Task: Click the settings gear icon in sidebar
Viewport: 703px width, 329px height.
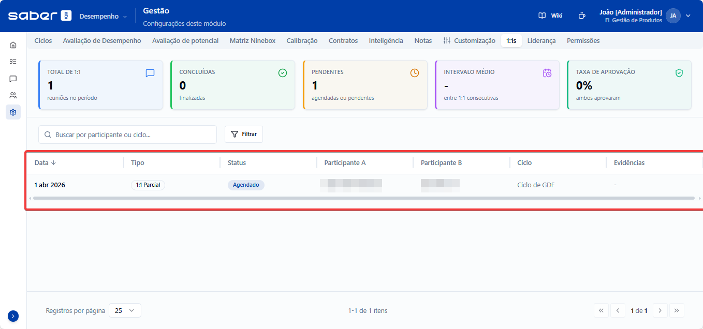Action: 13,112
